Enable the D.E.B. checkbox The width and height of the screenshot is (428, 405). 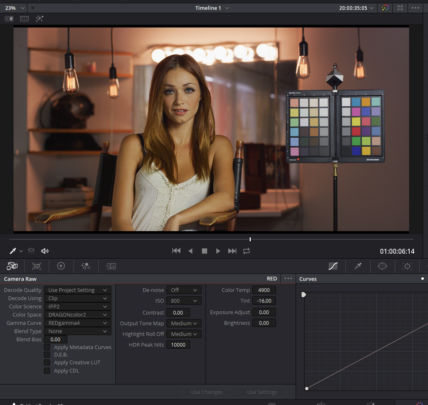tap(47, 354)
